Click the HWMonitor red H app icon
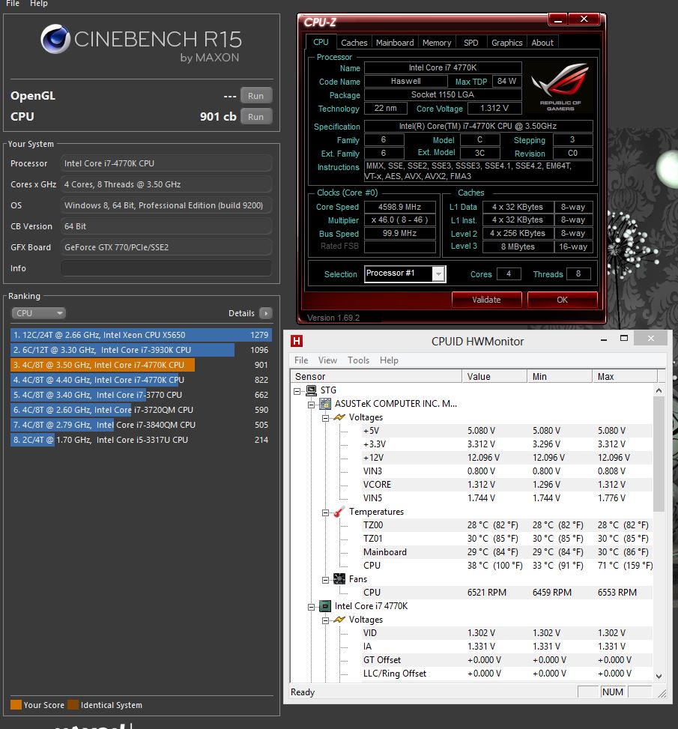The image size is (678, 729). point(297,341)
